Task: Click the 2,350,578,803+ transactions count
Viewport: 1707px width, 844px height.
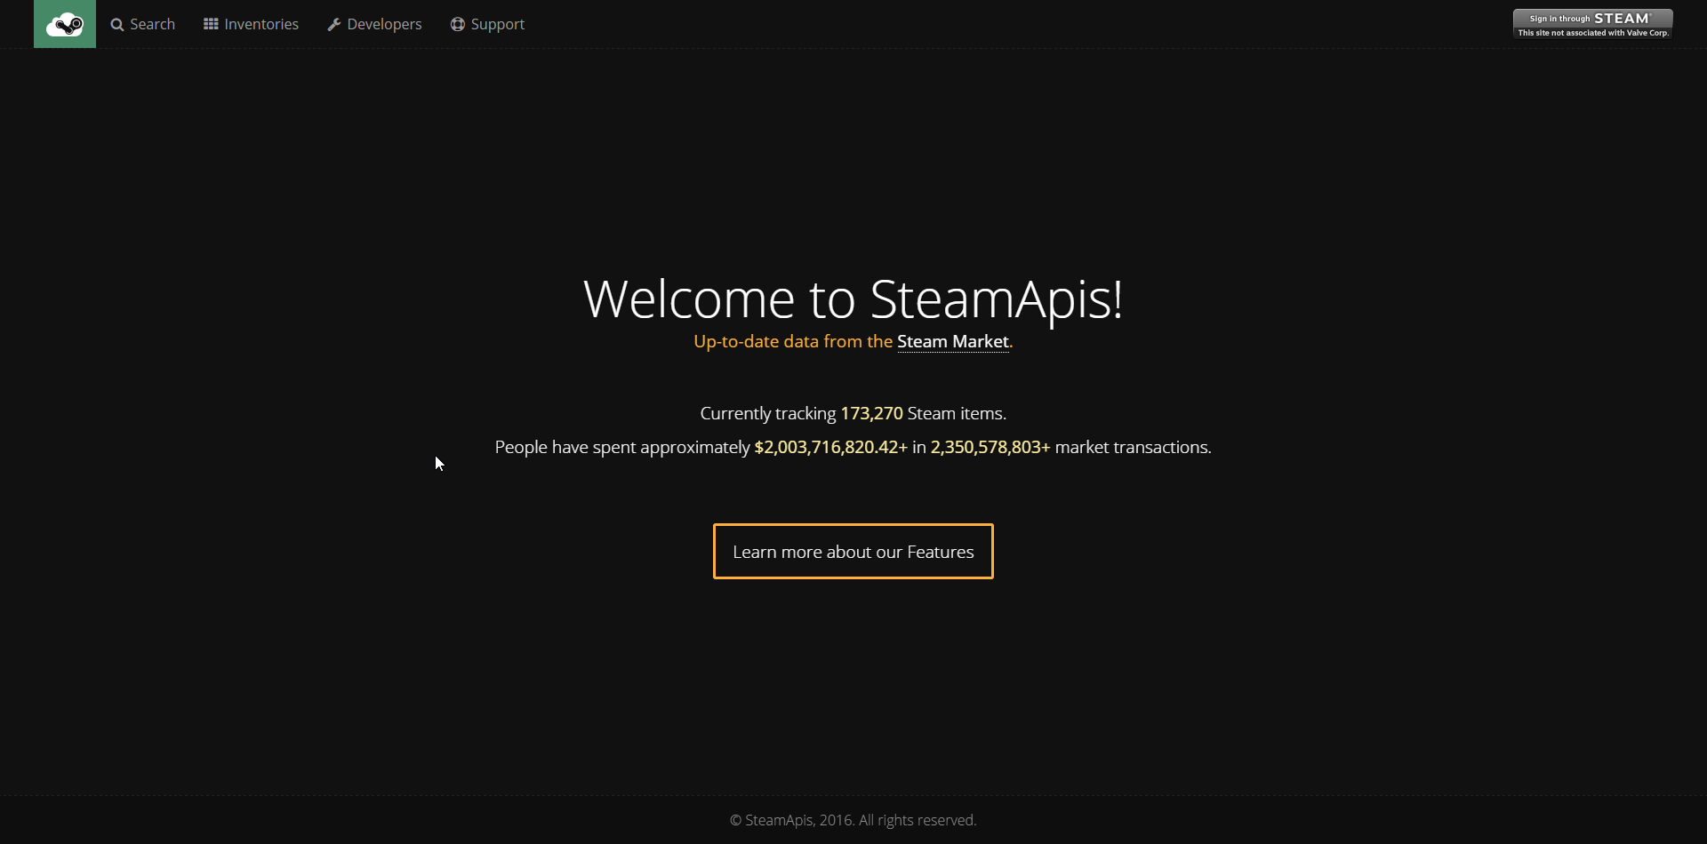Action: click(x=990, y=448)
